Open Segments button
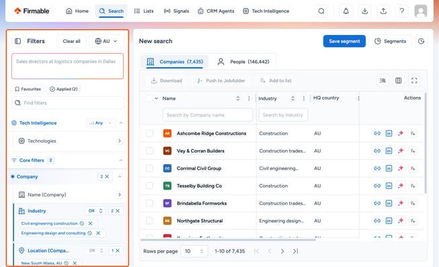The width and height of the screenshot is (439, 267). tap(391, 41)
